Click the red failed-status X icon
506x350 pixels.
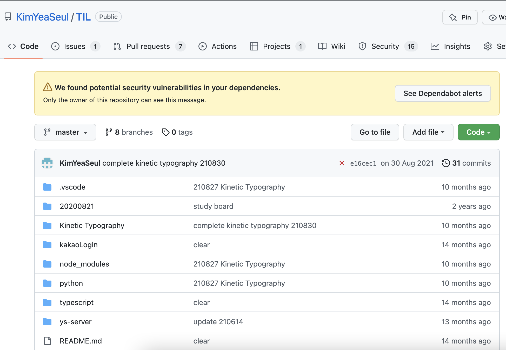pos(342,163)
